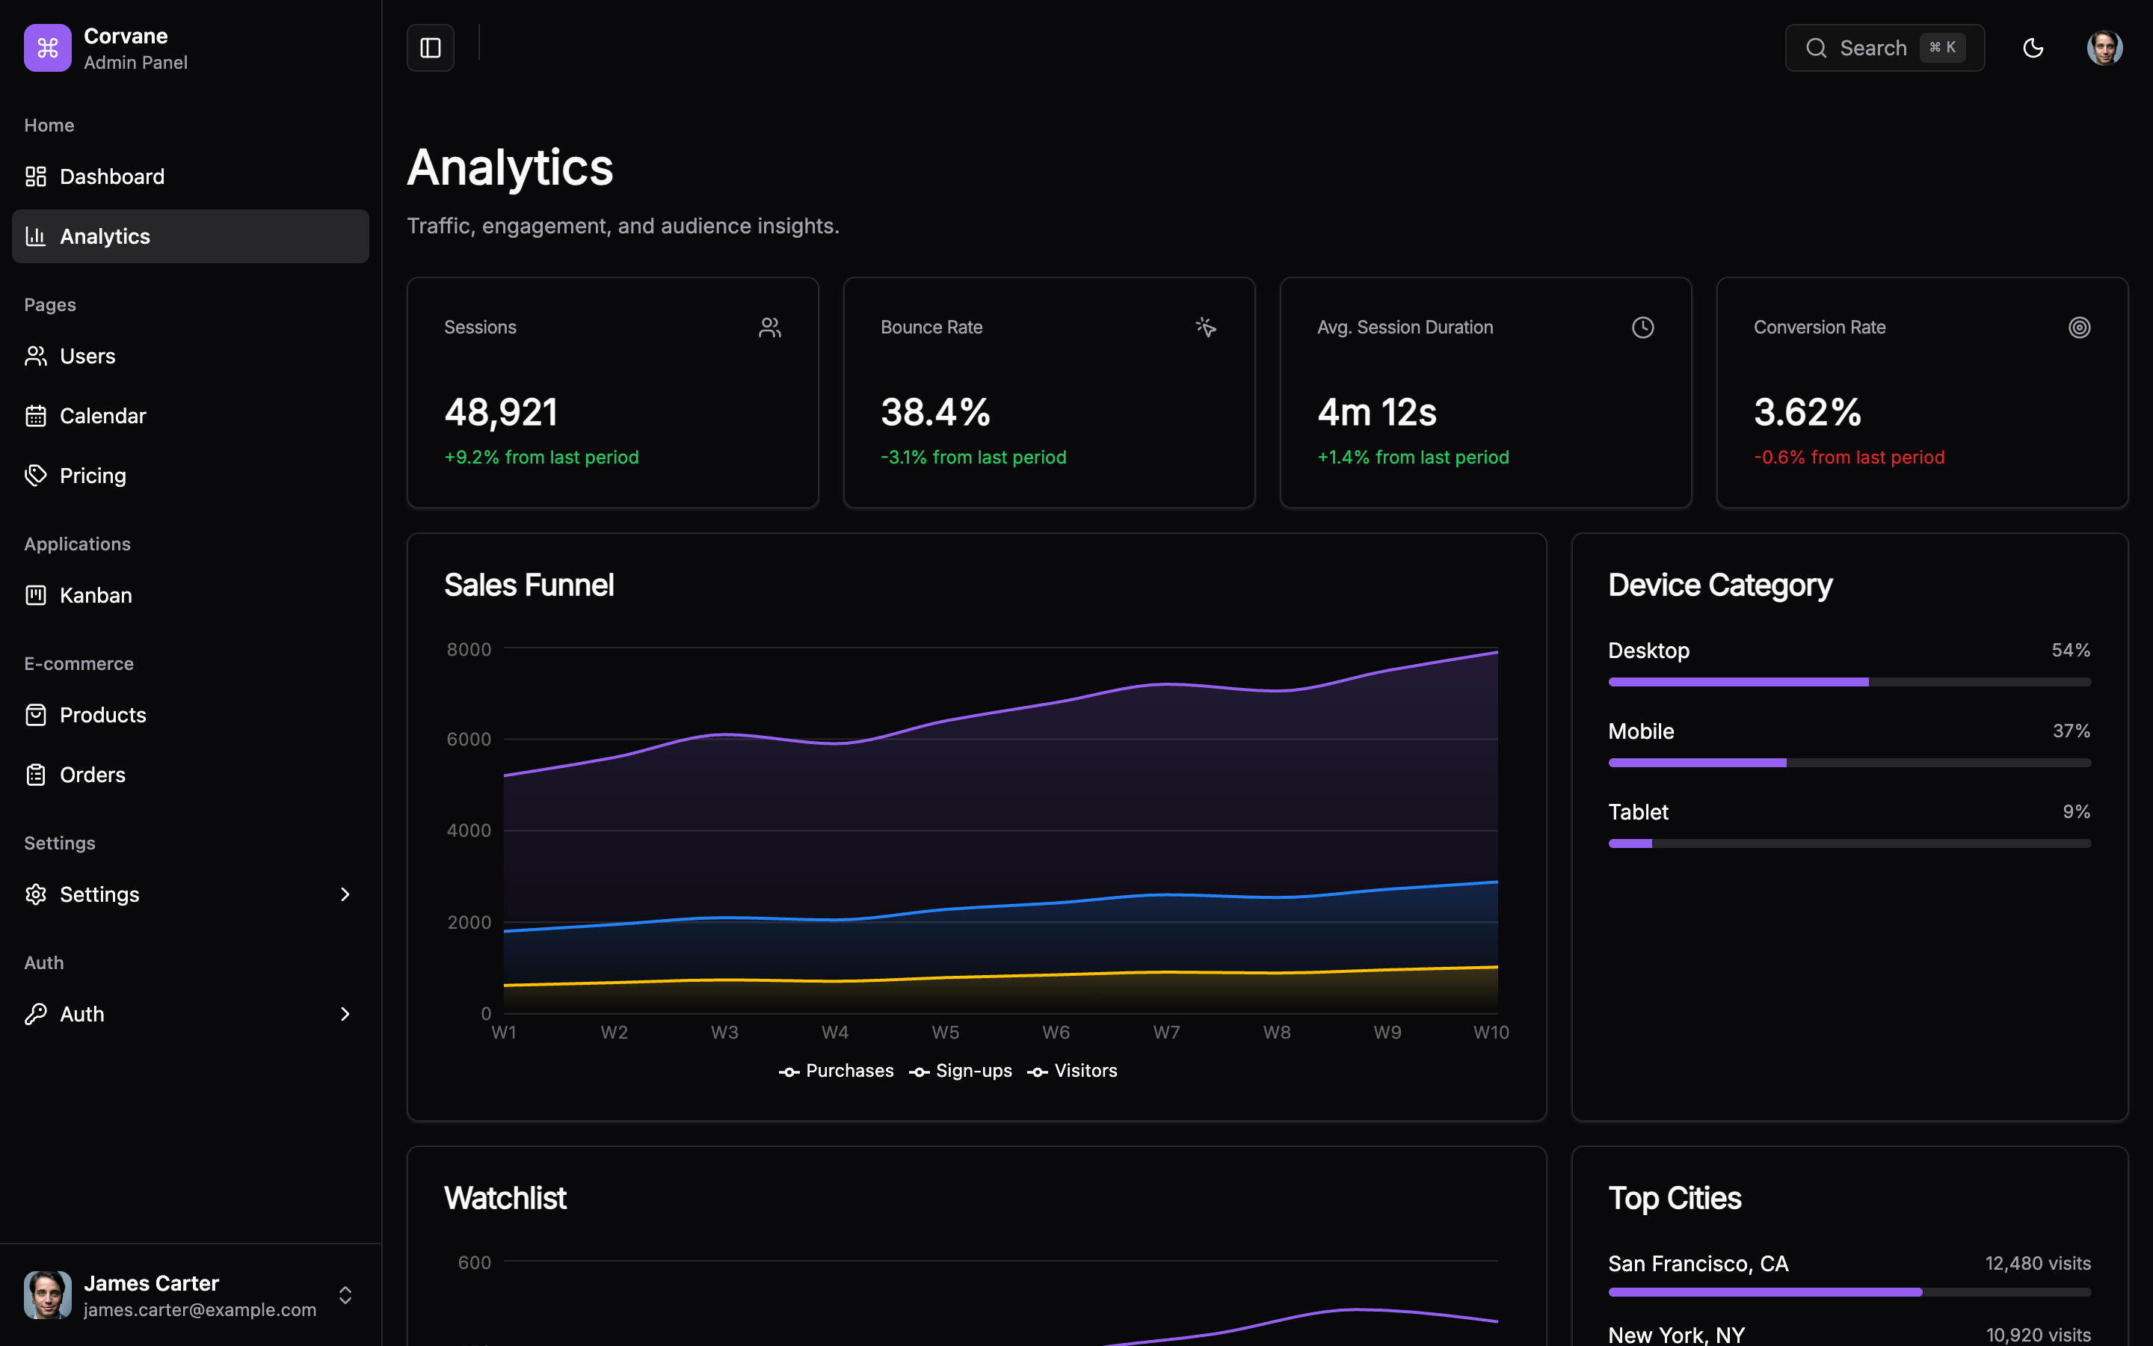Click the Corvane command logo icon

47,48
